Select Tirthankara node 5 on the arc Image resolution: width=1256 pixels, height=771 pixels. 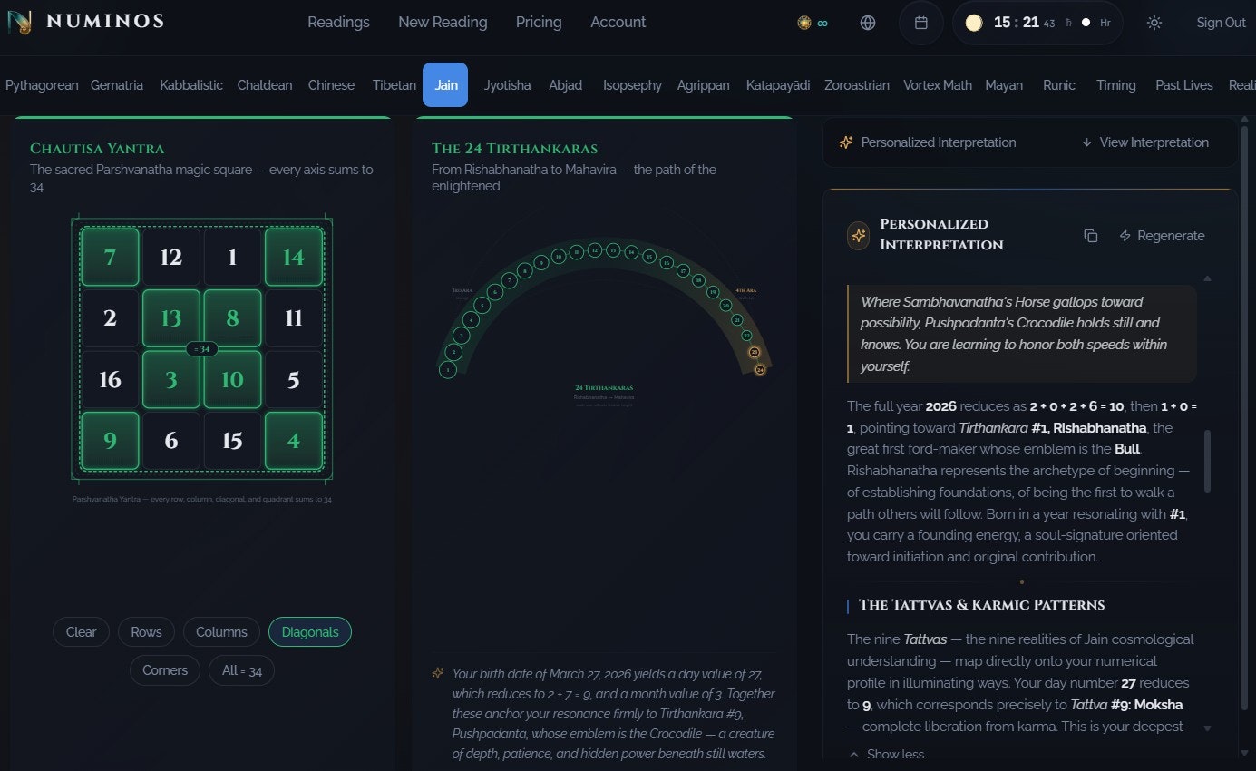click(x=482, y=306)
